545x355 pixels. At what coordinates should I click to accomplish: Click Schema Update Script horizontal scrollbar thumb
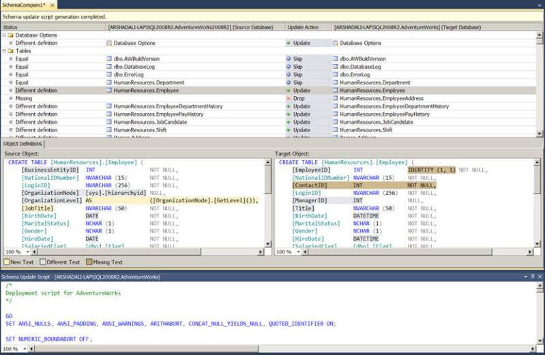coord(146,348)
